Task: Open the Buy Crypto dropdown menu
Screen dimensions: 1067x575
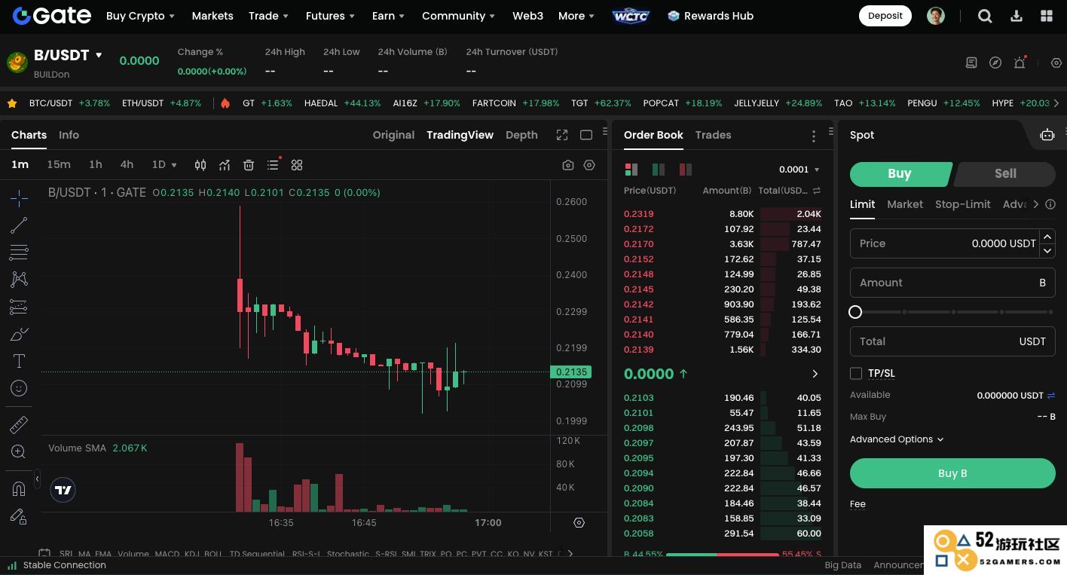Action: [x=140, y=16]
